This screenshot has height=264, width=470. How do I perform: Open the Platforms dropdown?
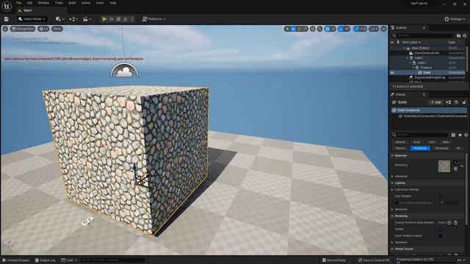pyautogui.click(x=153, y=19)
